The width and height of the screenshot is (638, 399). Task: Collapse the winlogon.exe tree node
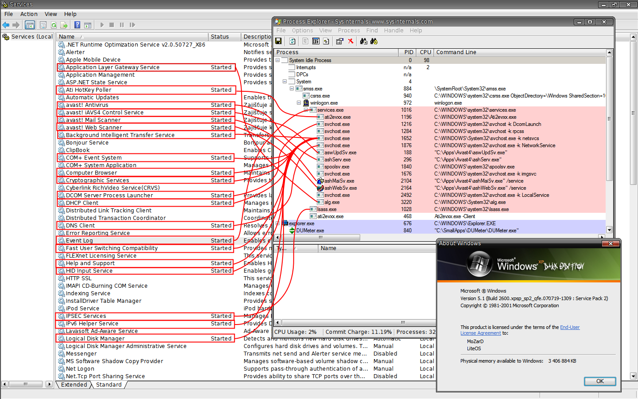(x=299, y=103)
